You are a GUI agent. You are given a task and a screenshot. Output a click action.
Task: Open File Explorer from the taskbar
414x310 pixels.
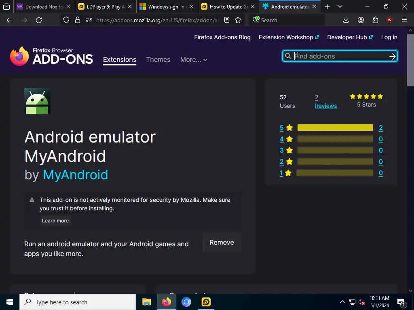tap(146, 302)
